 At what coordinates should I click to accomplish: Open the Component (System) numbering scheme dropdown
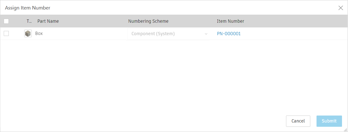pyautogui.click(x=165, y=34)
